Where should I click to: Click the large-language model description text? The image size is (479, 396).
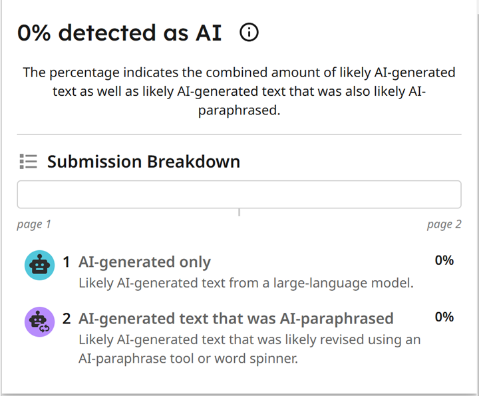[x=246, y=284]
